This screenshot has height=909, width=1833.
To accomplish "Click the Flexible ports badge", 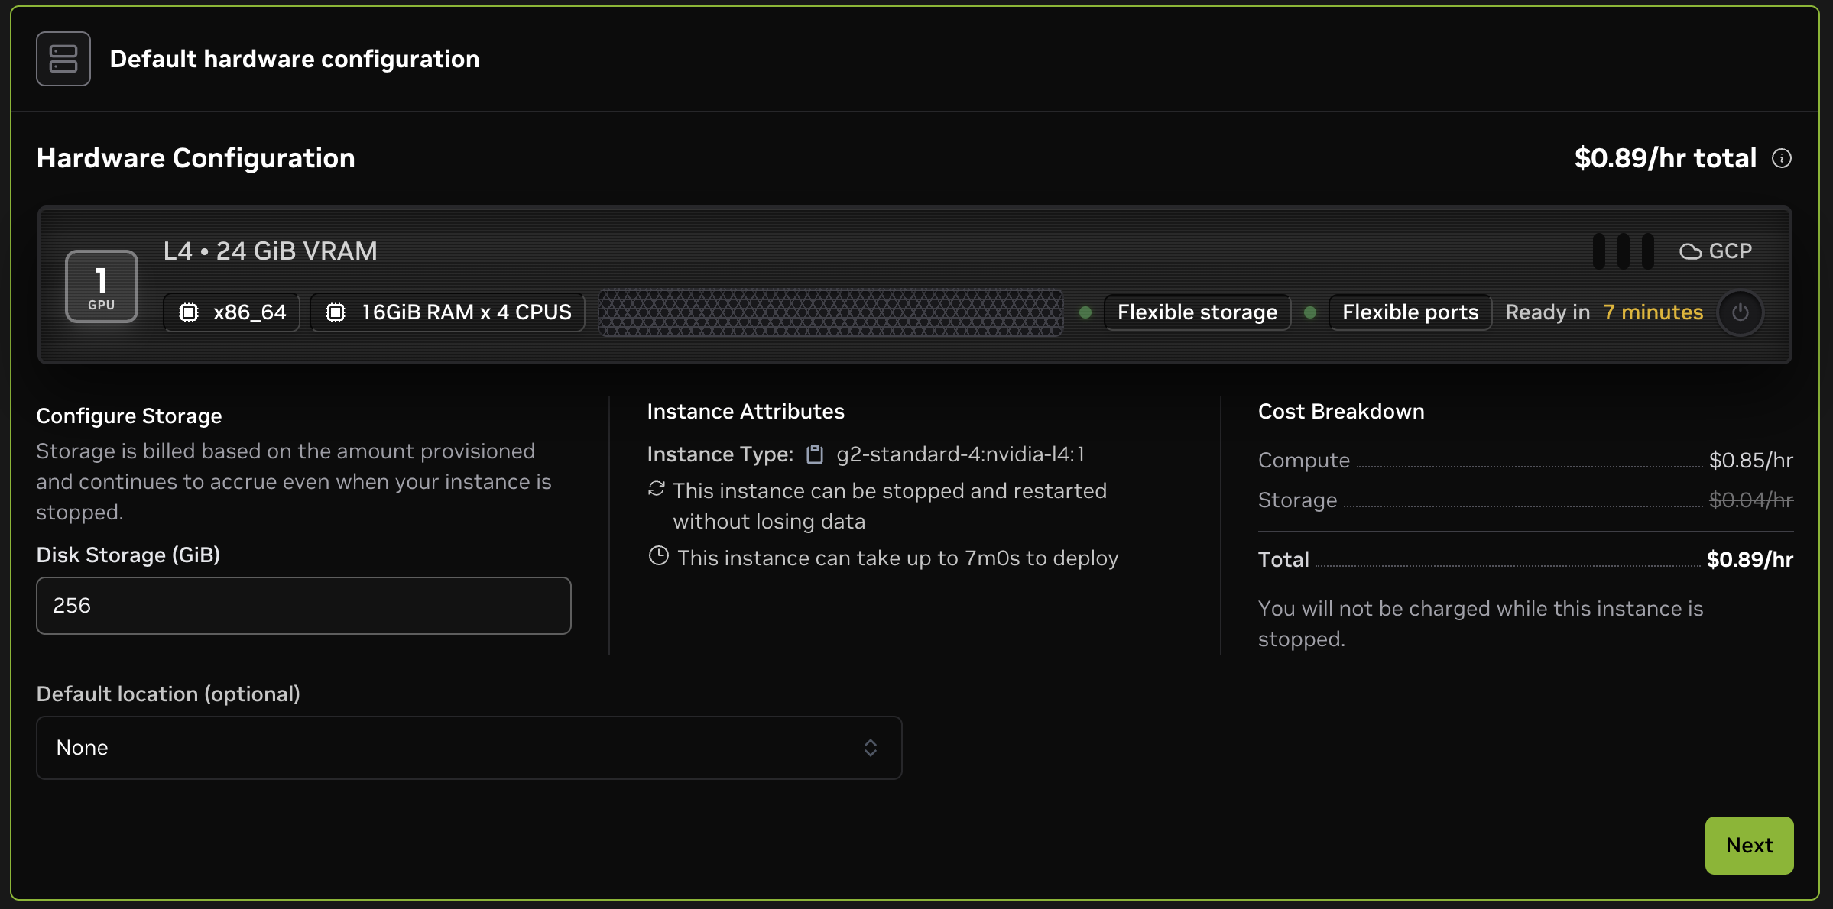I will pos(1410,312).
